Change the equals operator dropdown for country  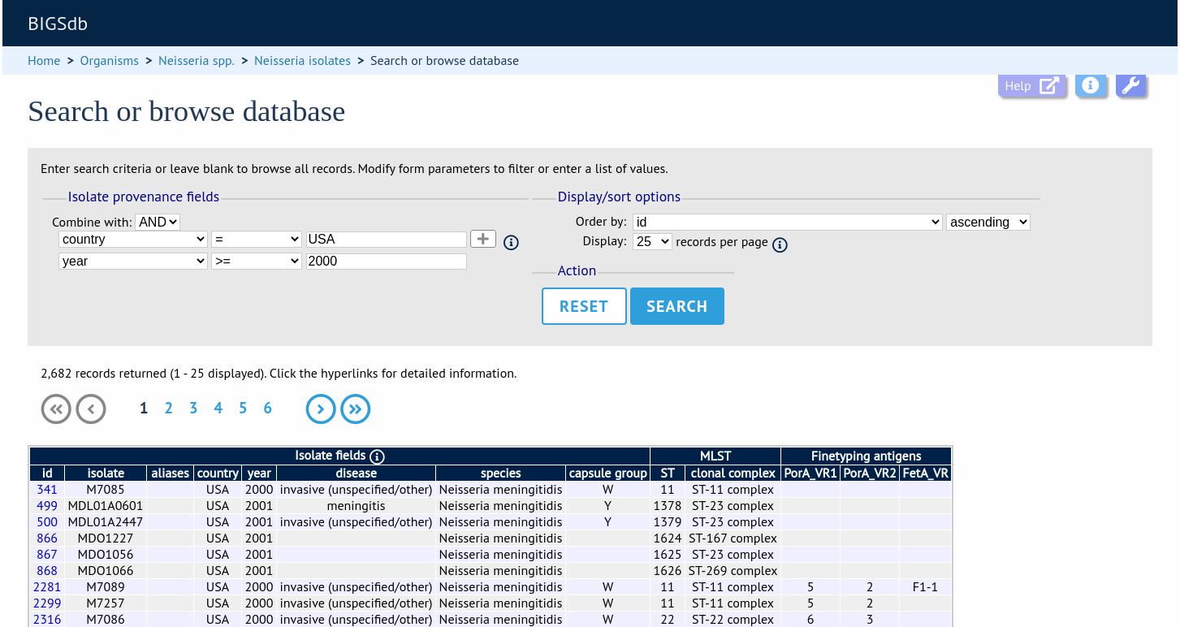point(257,239)
